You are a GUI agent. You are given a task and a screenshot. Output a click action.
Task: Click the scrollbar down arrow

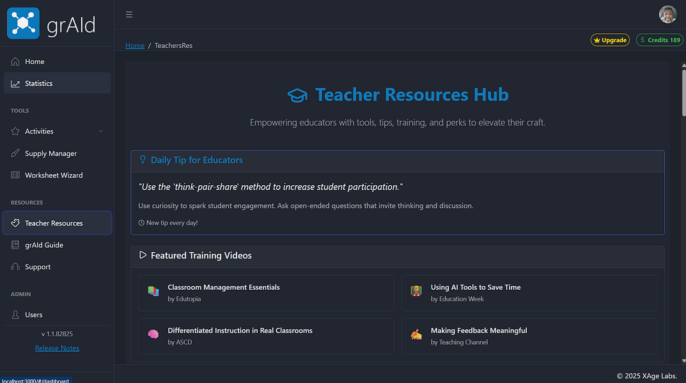point(683,361)
